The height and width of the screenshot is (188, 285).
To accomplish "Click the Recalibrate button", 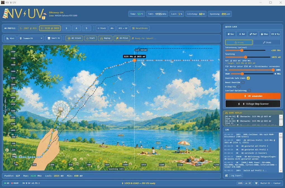I will [140, 28].
